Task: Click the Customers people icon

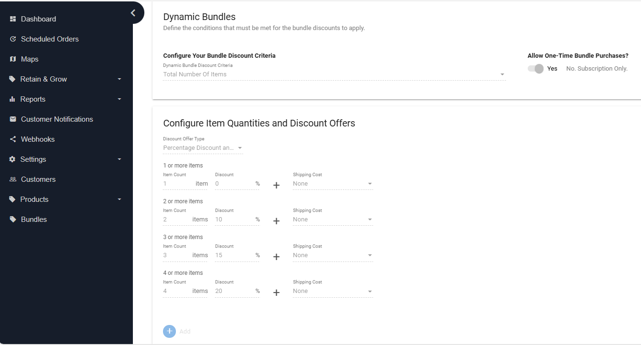Action: (x=13, y=179)
